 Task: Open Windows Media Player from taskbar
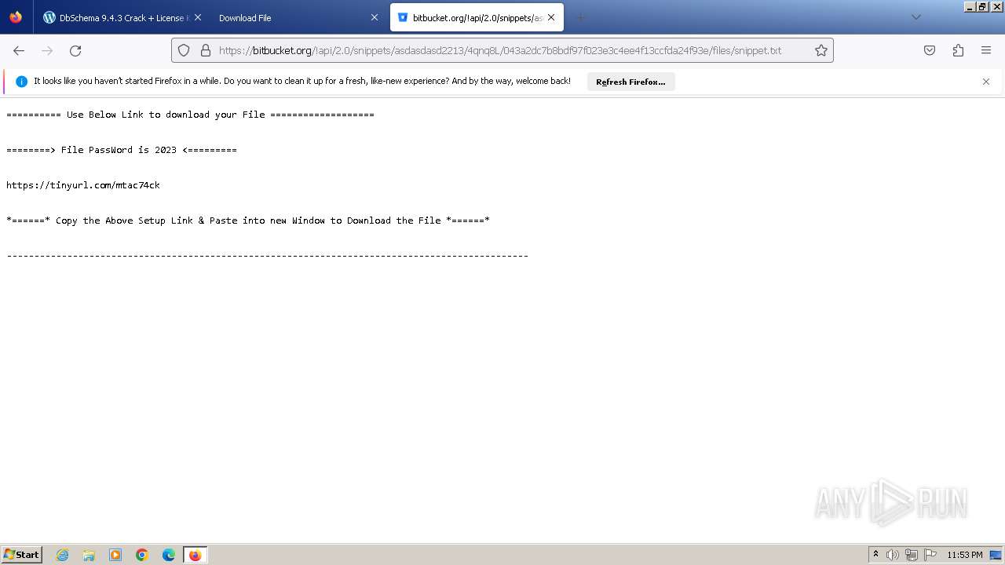click(x=115, y=555)
